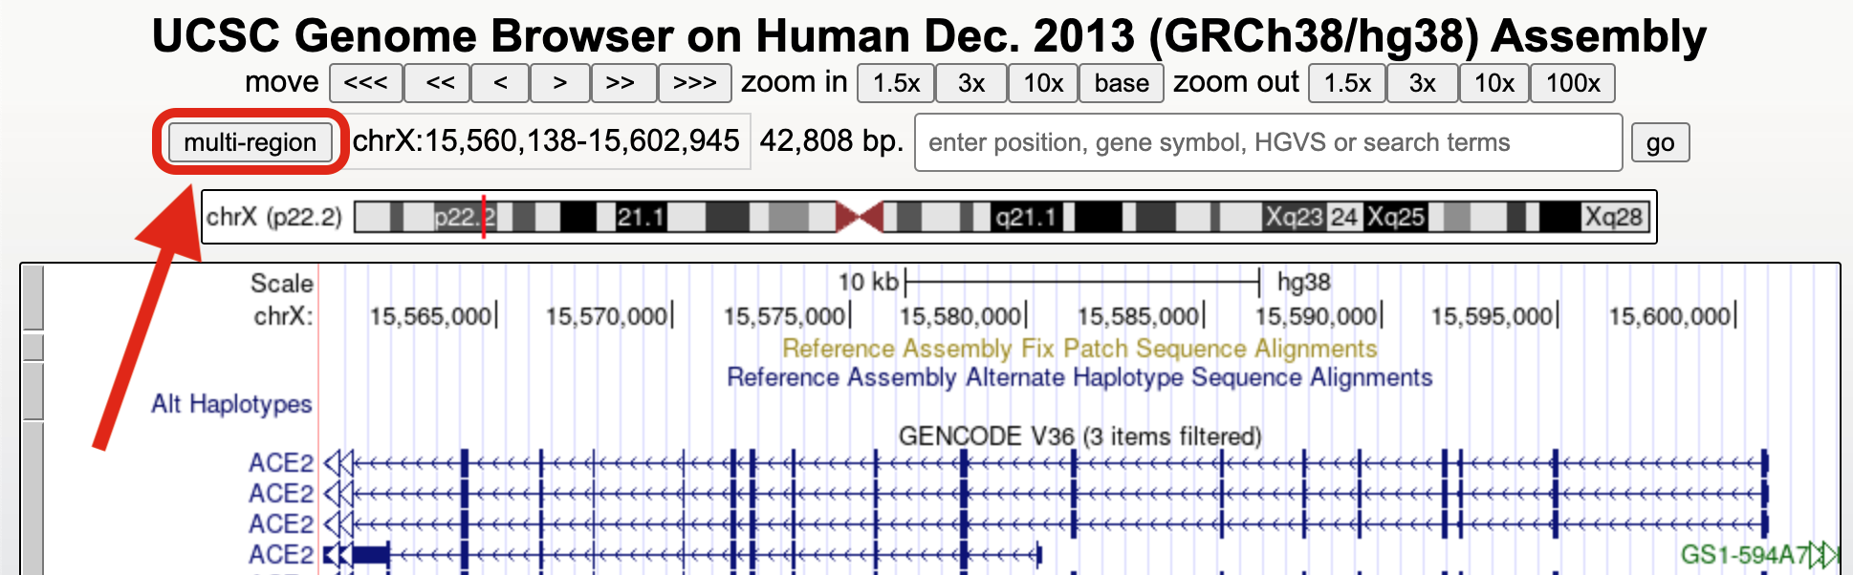Move far left with <<< button
The width and height of the screenshot is (1853, 575).
tap(365, 83)
